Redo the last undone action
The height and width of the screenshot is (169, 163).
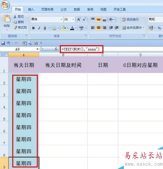pyautogui.click(x=16, y=43)
